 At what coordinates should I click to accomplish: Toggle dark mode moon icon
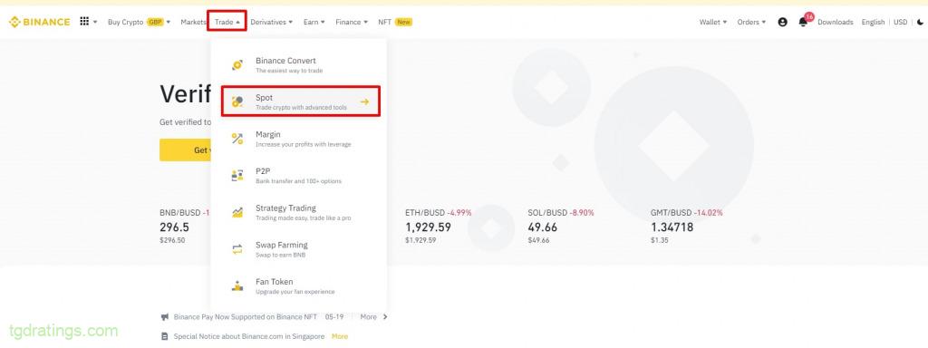[920, 22]
